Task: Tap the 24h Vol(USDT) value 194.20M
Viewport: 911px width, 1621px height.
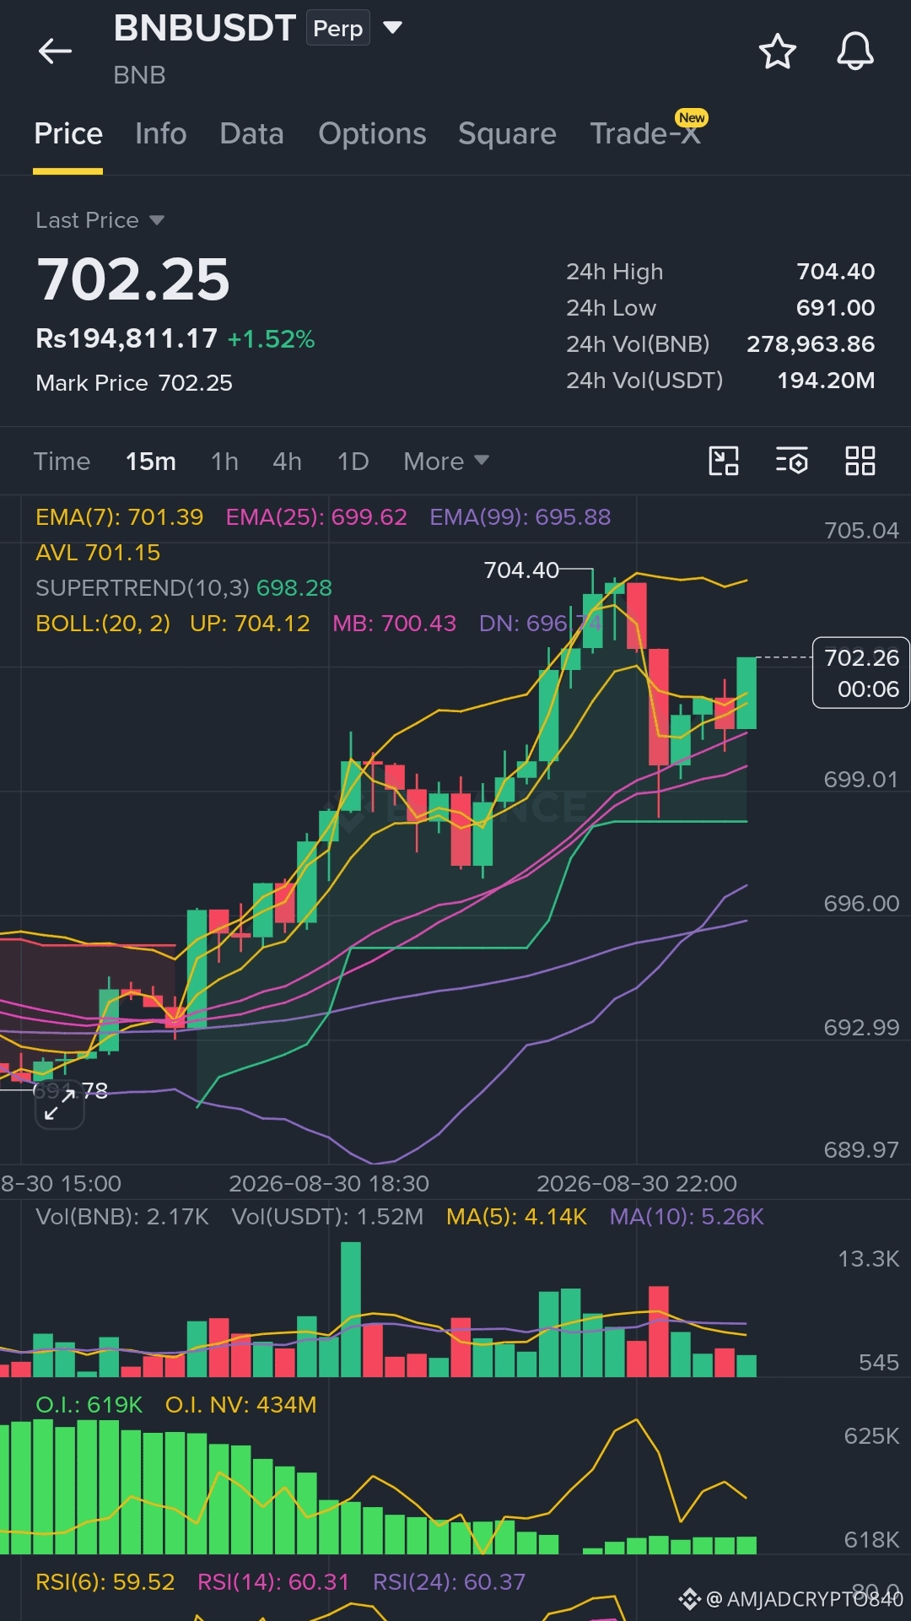Action: 826,381
